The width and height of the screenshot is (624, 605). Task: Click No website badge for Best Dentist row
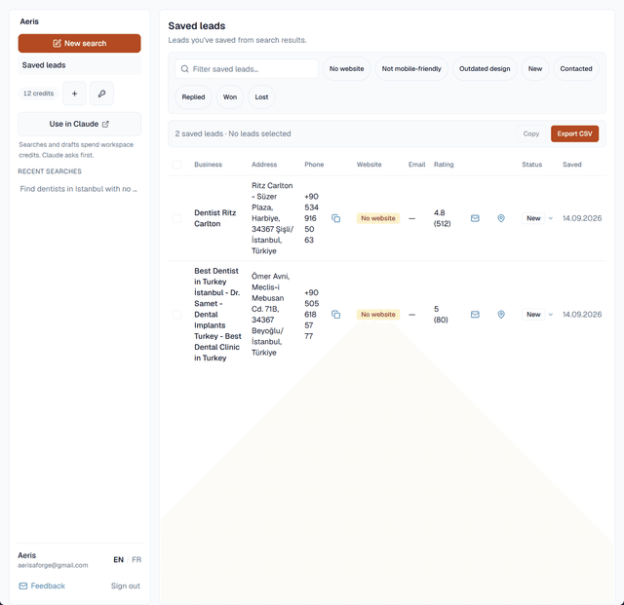tap(378, 315)
